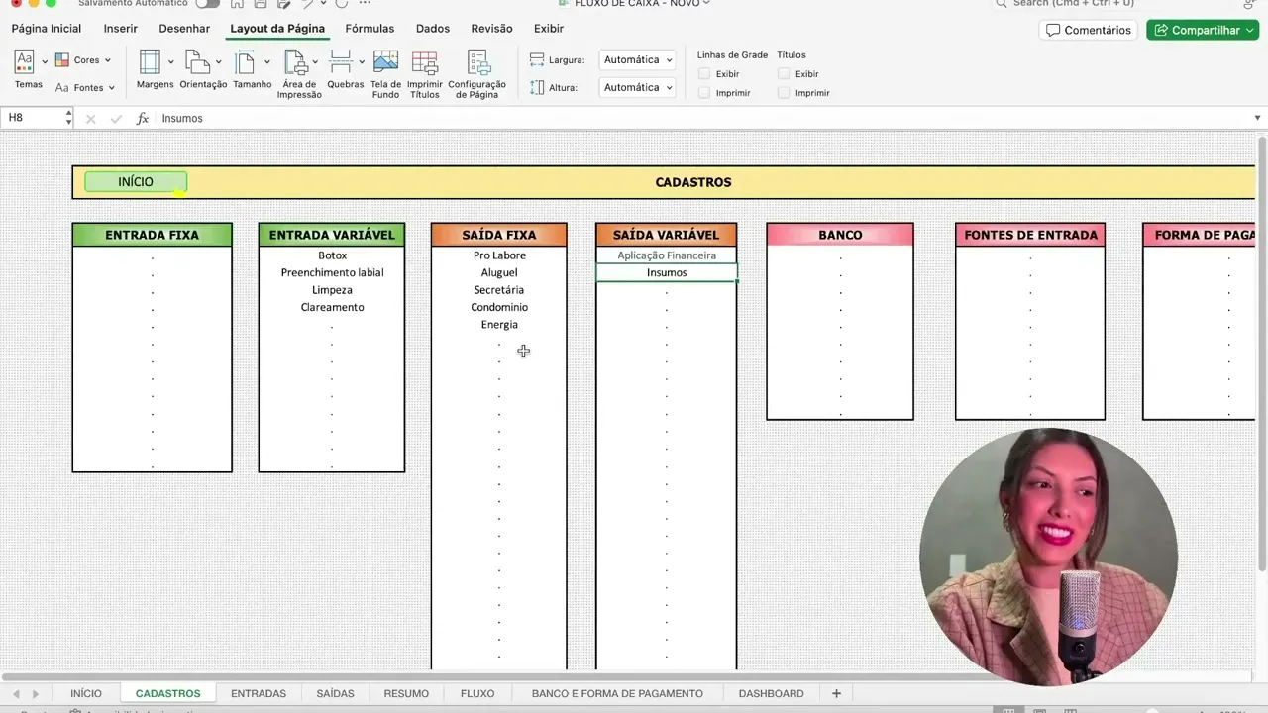Click the Margens icon
The height and width of the screenshot is (713, 1268).
[150, 61]
